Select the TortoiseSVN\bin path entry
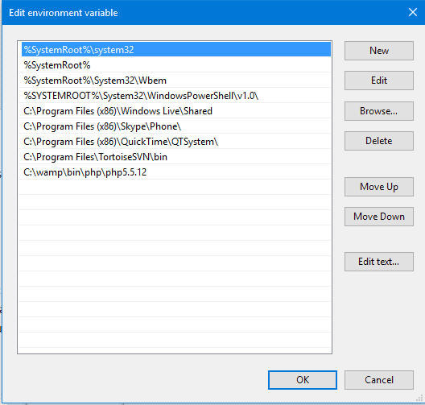Screen dimensions: 425x405 click(176, 157)
